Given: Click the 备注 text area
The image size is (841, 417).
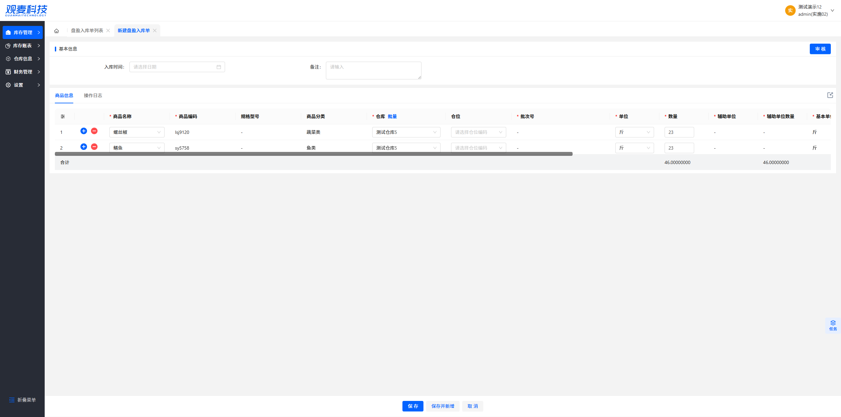Looking at the screenshot, I should point(373,71).
